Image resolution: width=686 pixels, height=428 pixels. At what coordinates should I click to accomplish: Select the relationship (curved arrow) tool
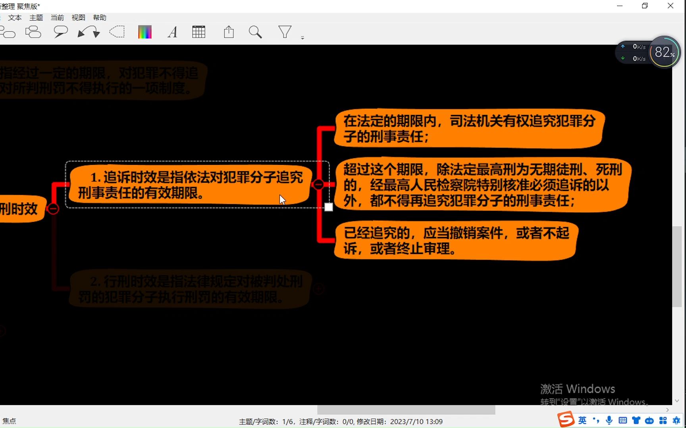88,32
